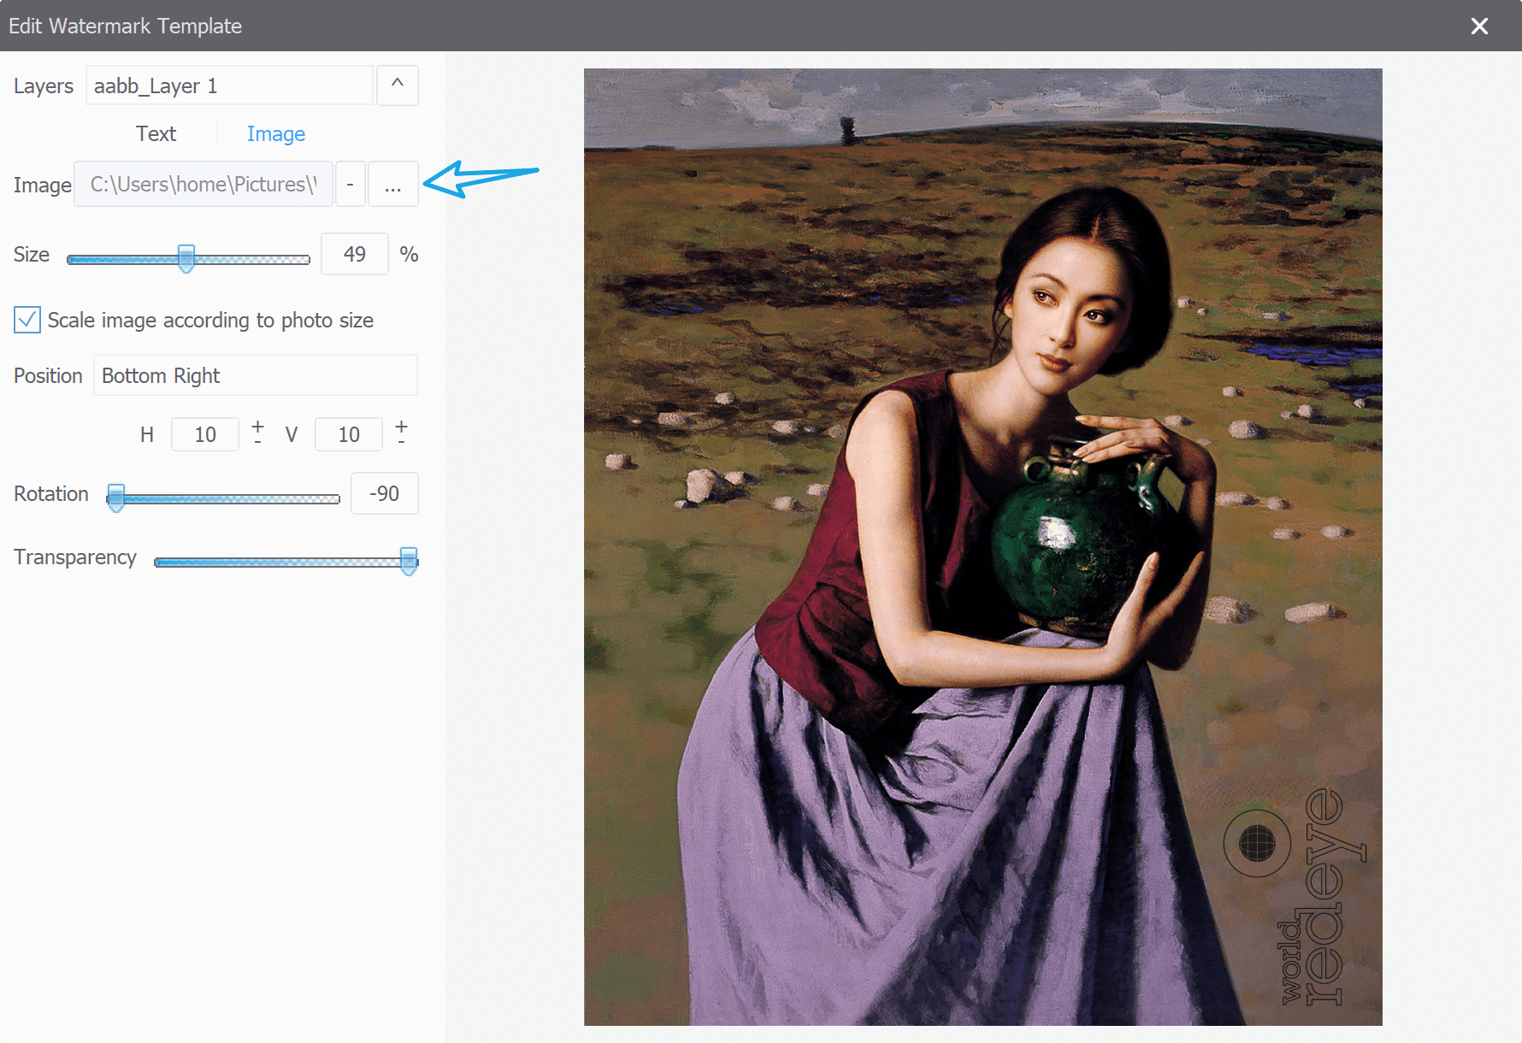Open the Layers dropdown showing aabb_Layer 1
Image resolution: width=1522 pixels, height=1043 pixels.
tap(229, 85)
